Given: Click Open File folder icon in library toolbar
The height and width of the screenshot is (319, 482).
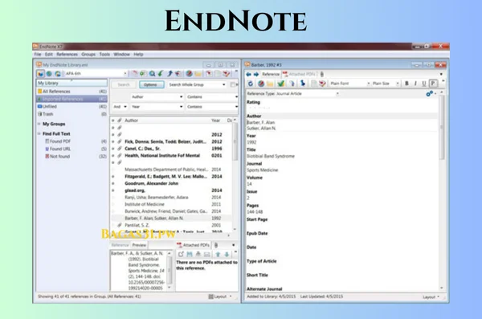Looking at the screenshot, I should pyautogui.click(x=198, y=73).
